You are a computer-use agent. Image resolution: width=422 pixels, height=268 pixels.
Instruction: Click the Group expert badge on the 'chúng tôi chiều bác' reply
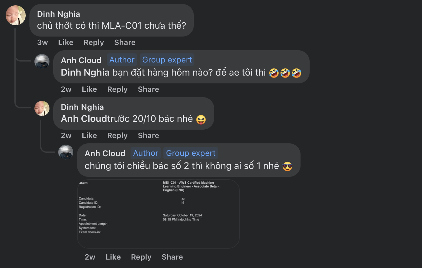tap(191, 153)
